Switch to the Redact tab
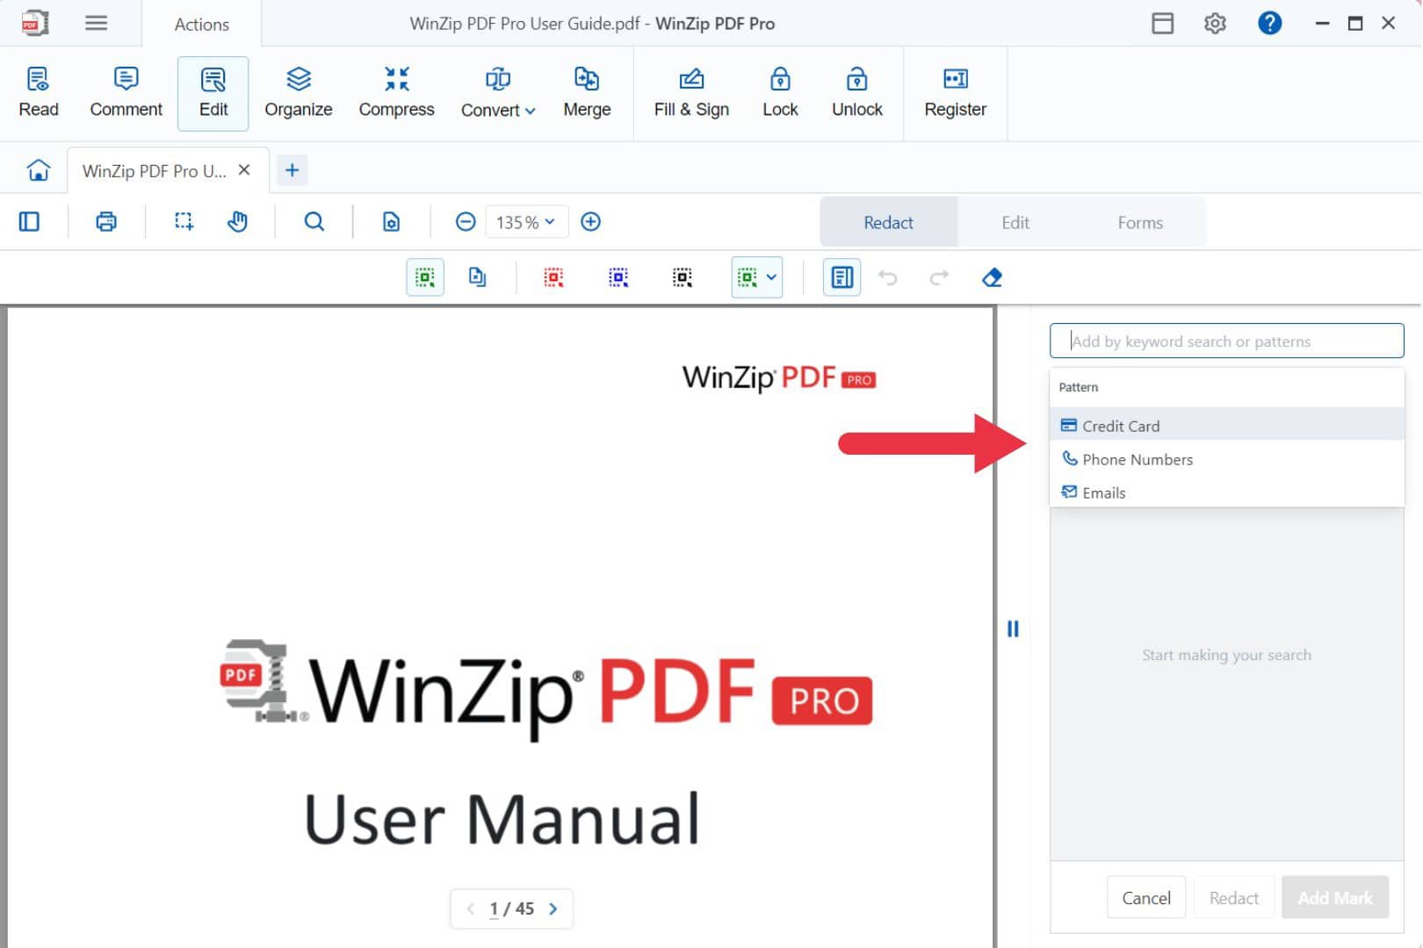1423x948 pixels. coord(888,222)
